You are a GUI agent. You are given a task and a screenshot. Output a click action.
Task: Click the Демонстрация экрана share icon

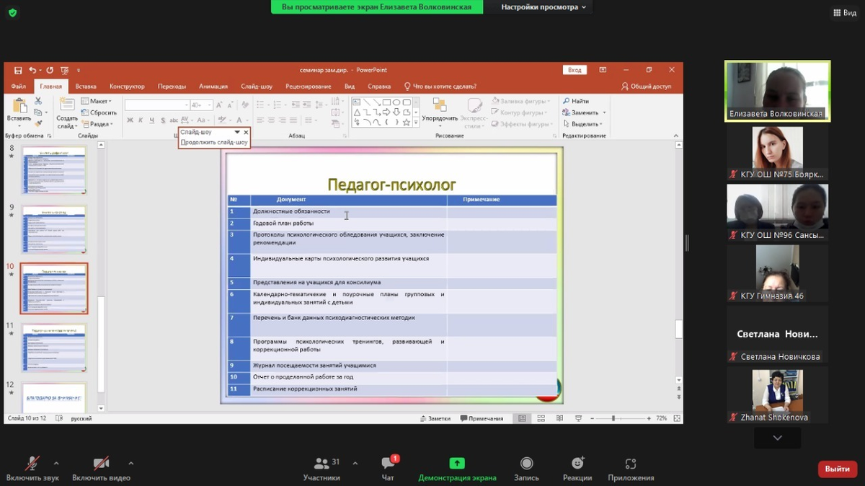tap(457, 464)
